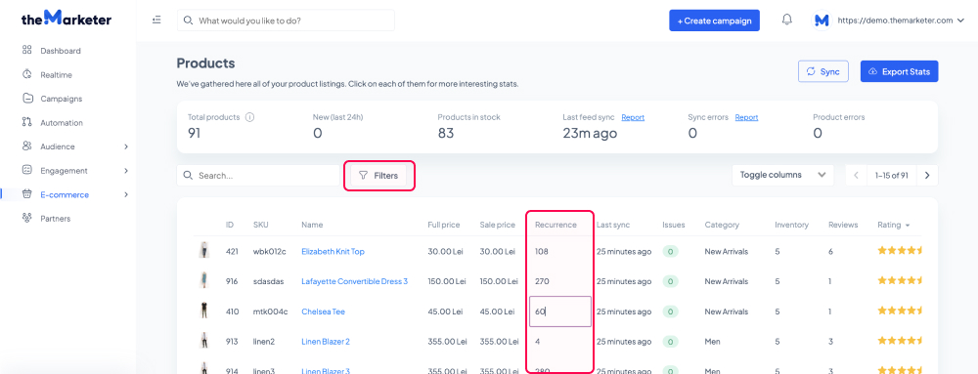
Task: Expand the E-commerce submenu chevron
Action: point(126,194)
